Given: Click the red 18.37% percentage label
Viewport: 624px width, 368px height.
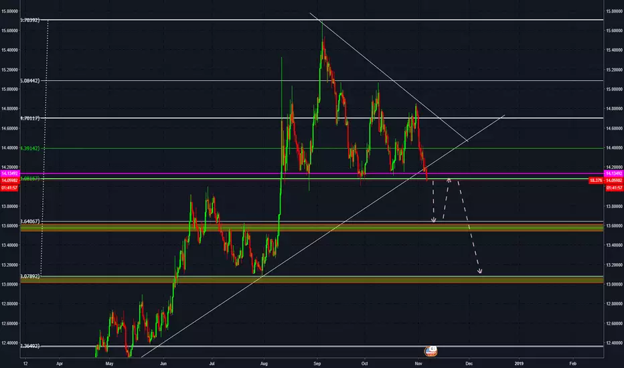Looking at the screenshot, I should 596,181.
